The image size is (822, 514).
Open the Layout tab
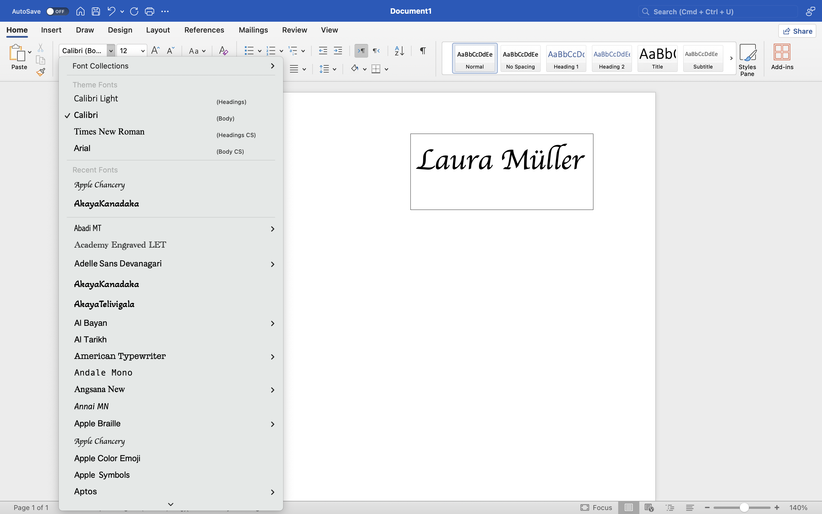pyautogui.click(x=158, y=30)
